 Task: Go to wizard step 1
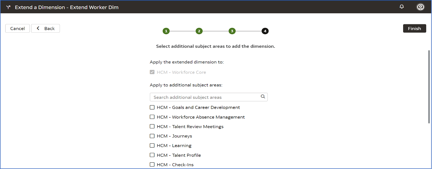point(166,31)
